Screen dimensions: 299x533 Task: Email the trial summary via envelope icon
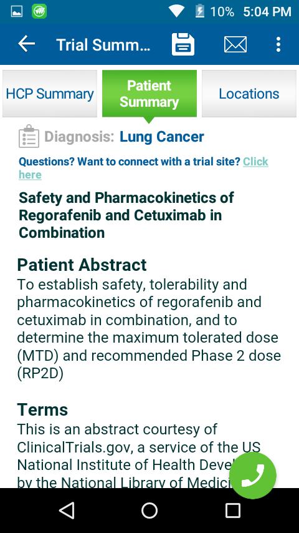pos(235,44)
